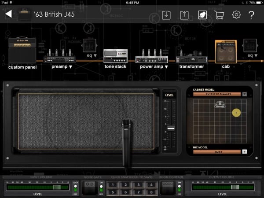Screen dimensions: 264x198
Task: Tap the back arrow icon
Action: (x=8, y=15)
